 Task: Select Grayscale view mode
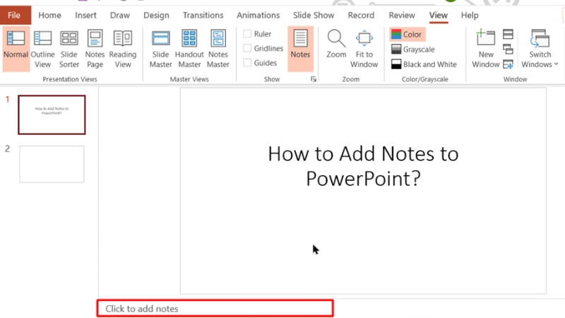[x=413, y=49]
